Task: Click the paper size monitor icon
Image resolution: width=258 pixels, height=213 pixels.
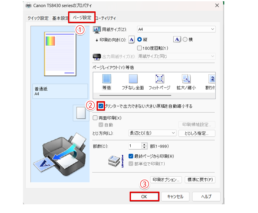Action: pos(97,30)
